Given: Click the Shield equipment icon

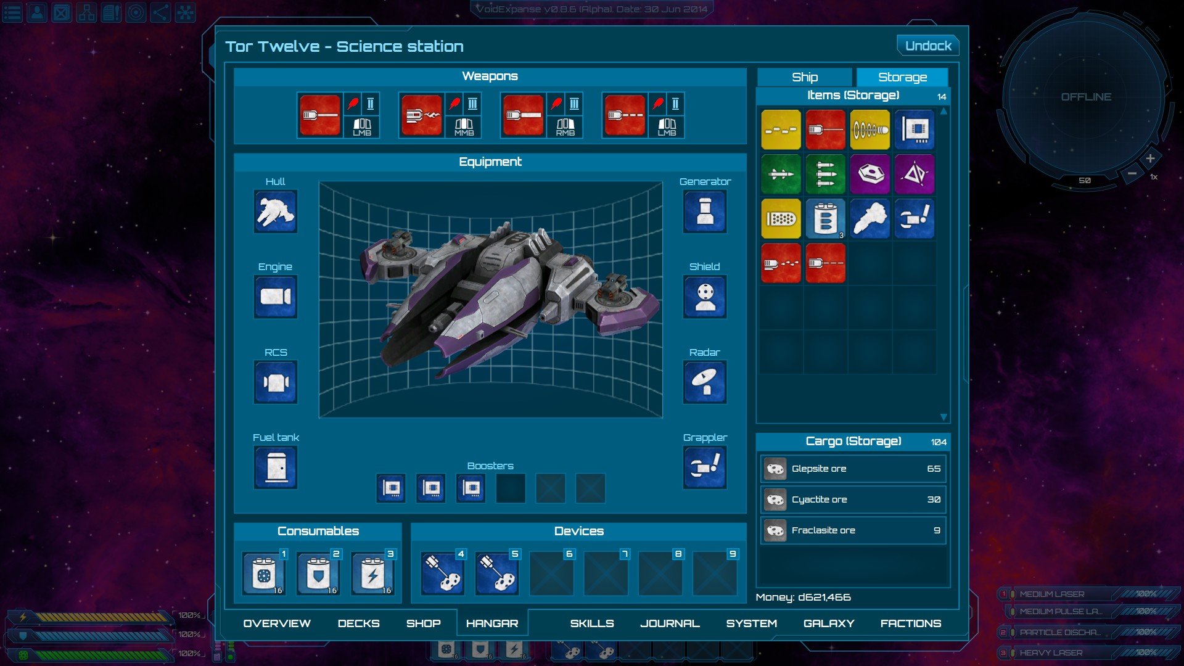Looking at the screenshot, I should tap(704, 297).
